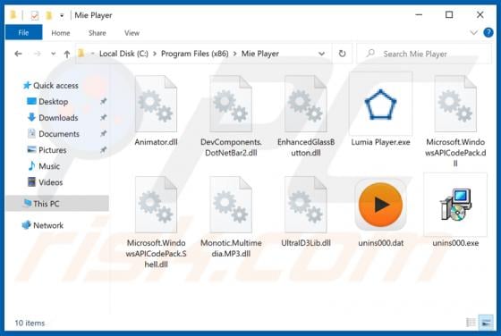
Task: Open the Help question mark icon
Action: (x=488, y=32)
